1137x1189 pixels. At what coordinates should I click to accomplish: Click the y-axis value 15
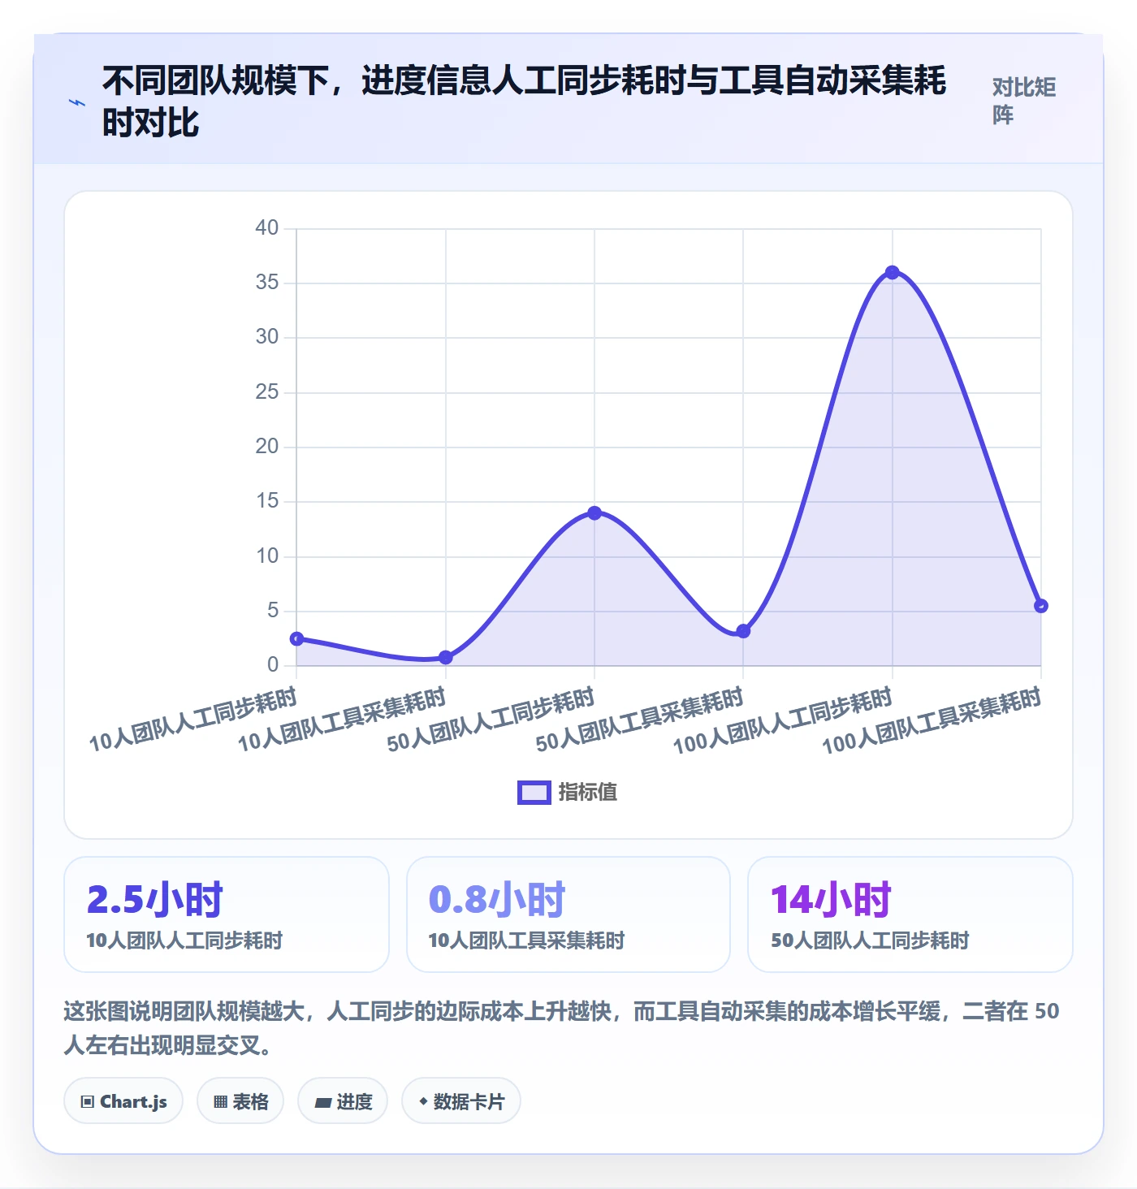point(267,500)
